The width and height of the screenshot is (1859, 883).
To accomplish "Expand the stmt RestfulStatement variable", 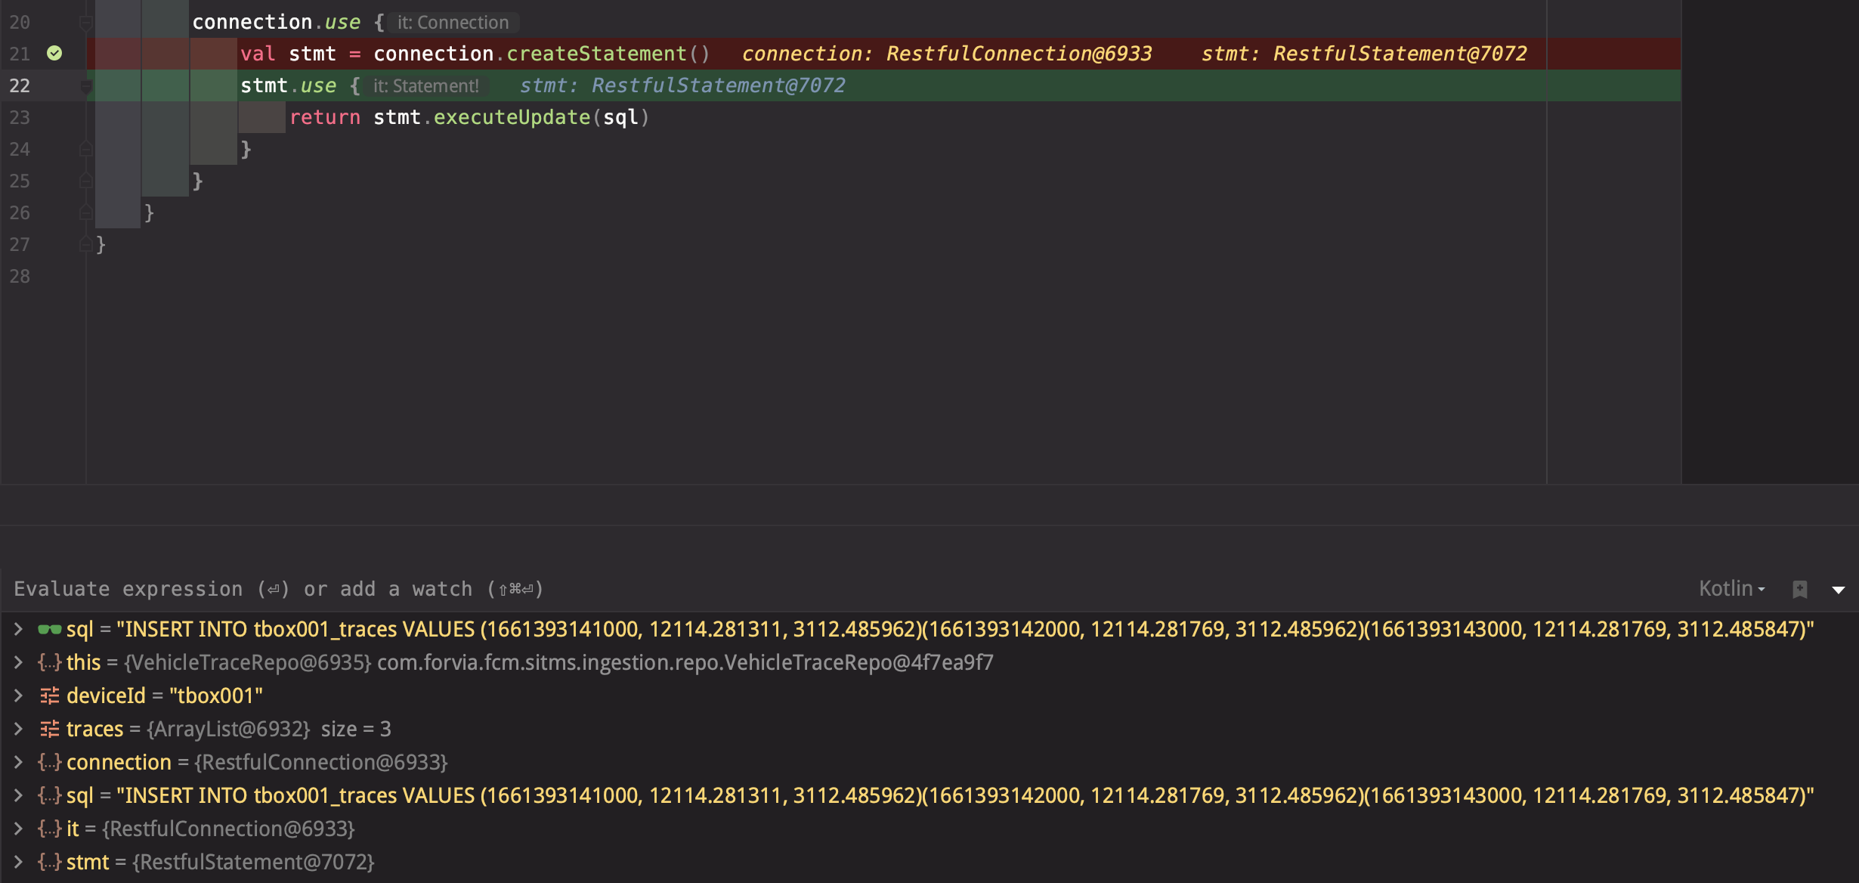I will click(18, 862).
